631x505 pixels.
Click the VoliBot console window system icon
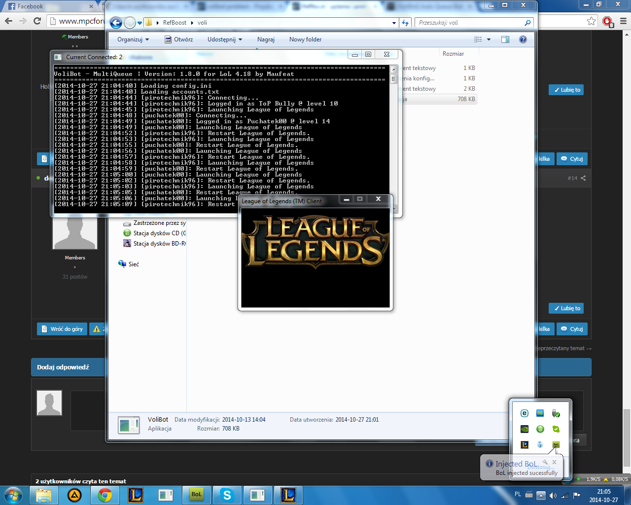58,57
